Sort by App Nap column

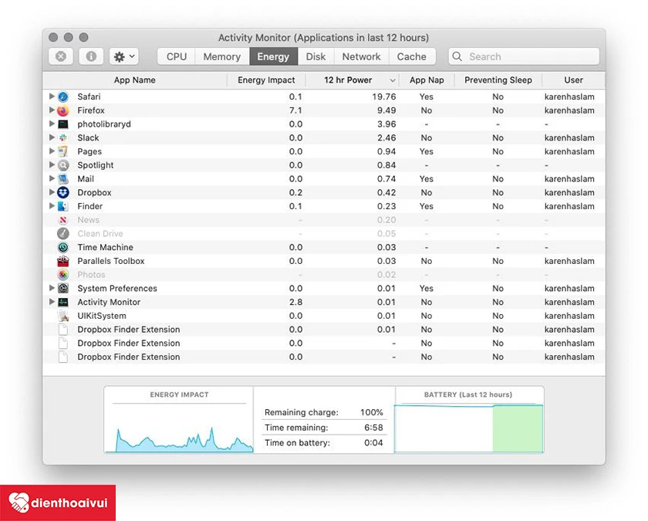[x=427, y=80]
